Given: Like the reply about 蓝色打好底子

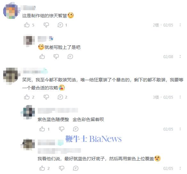Looking at the screenshot, I should tap(42, 168).
